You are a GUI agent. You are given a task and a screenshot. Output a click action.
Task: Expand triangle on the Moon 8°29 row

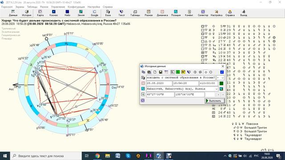[206, 30]
